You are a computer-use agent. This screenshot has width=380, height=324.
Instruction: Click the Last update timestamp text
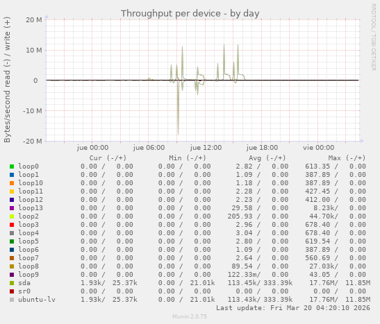click(293, 308)
